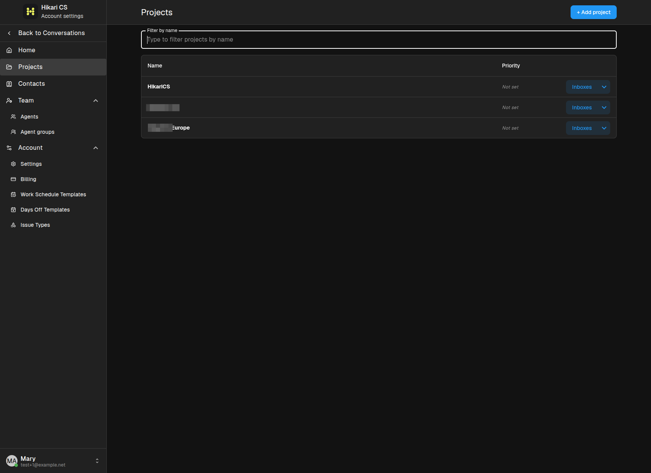
Task: Click the back arrow icon beside Back to Conversations
Action: 9,33
